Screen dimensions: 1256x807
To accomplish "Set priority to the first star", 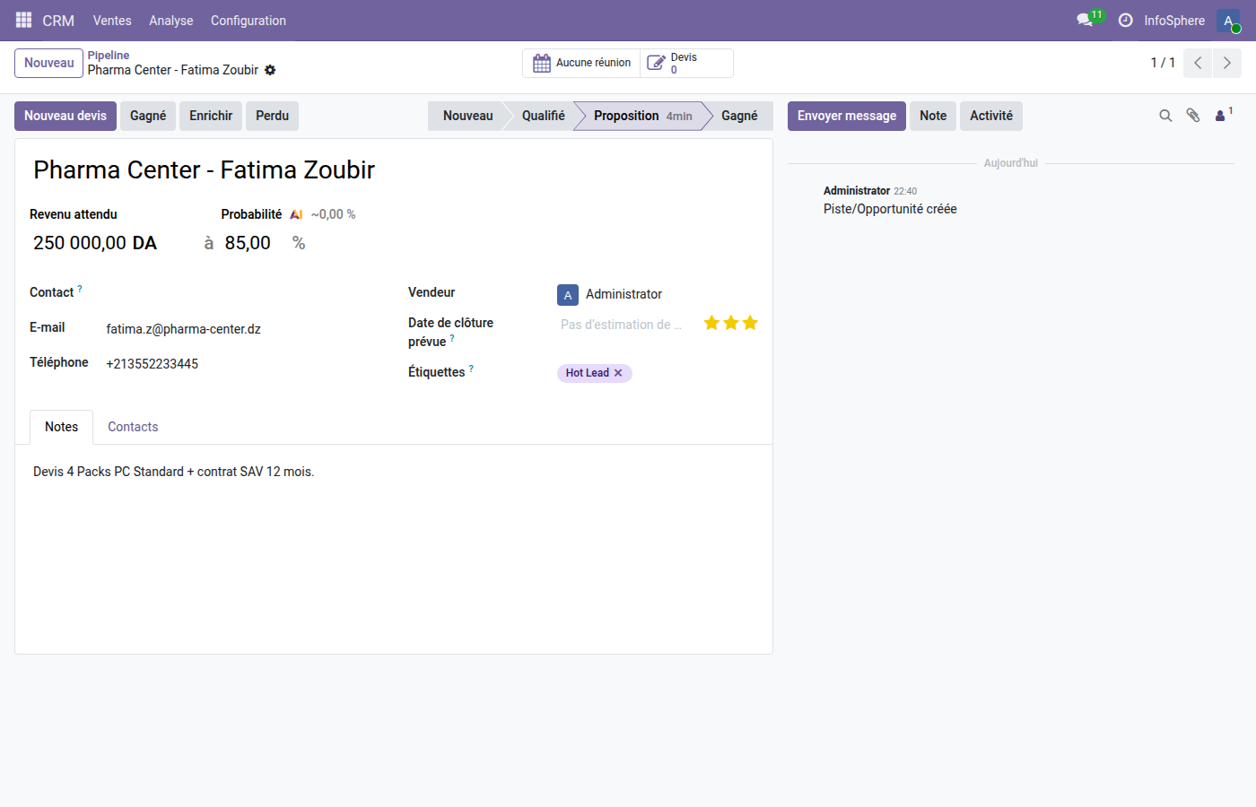I will pyautogui.click(x=711, y=323).
